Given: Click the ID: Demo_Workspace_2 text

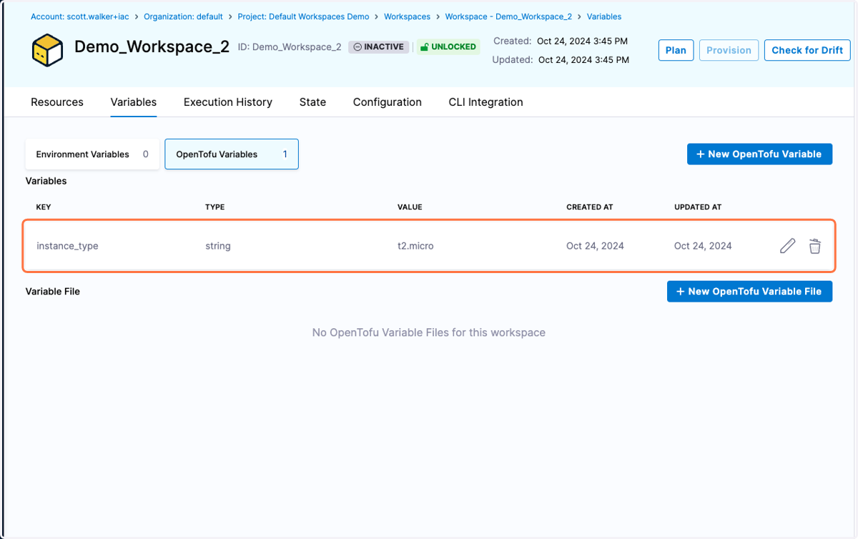Looking at the screenshot, I should click(x=290, y=47).
